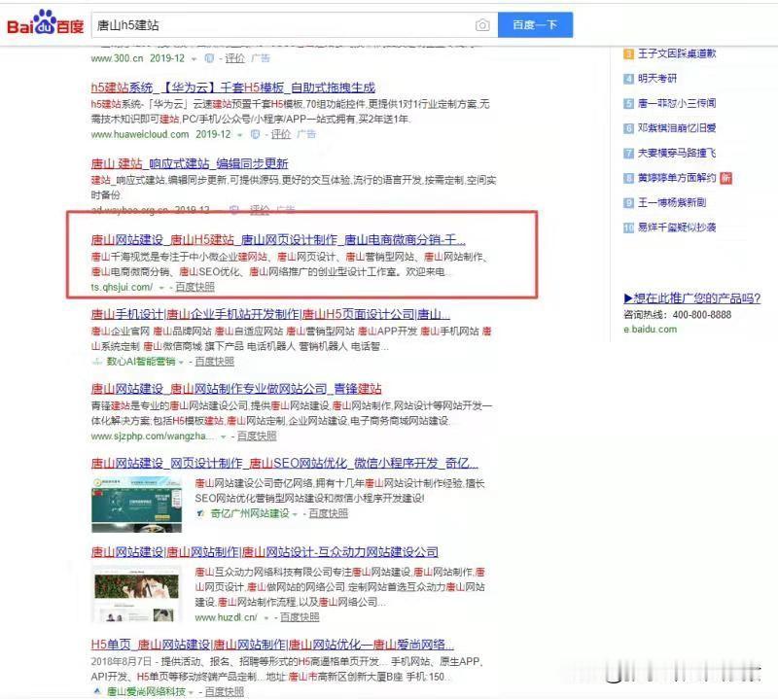The height and width of the screenshot is (699, 778).
Task: Expand dropdown arrow next to www.sjzphp.com
Action: point(224,437)
